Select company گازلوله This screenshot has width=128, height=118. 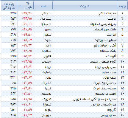(x=111, y=110)
